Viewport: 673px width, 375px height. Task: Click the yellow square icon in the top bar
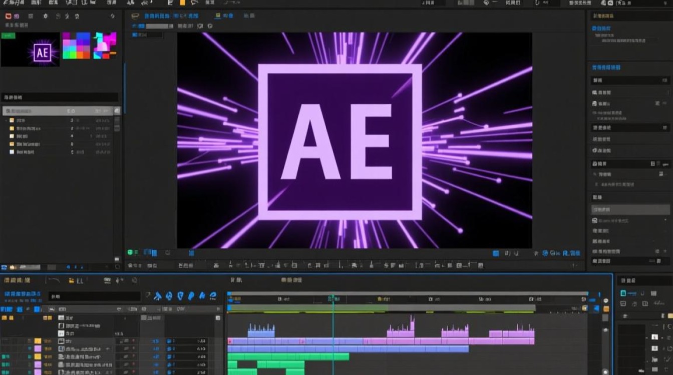pyautogui.click(x=182, y=2)
